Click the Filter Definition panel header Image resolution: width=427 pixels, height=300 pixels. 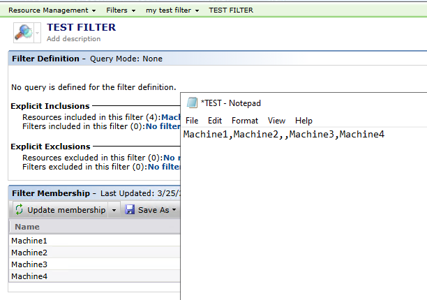(x=217, y=59)
